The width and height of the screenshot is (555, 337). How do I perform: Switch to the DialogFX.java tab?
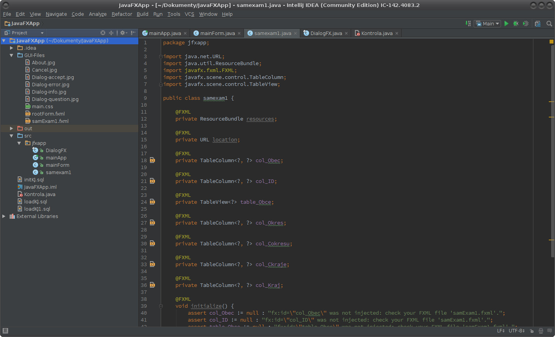click(x=327, y=33)
